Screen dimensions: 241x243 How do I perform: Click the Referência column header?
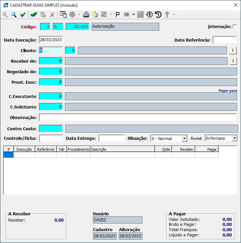coord(46,149)
